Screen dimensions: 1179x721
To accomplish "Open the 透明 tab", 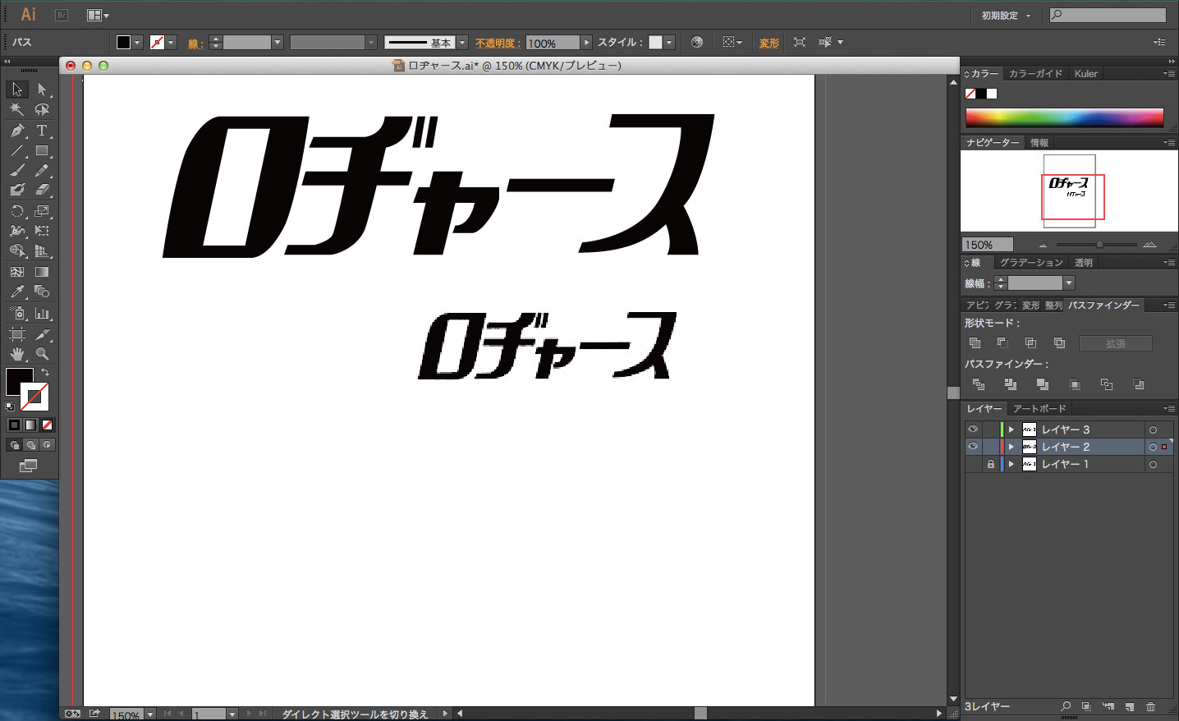I will pyautogui.click(x=1084, y=263).
